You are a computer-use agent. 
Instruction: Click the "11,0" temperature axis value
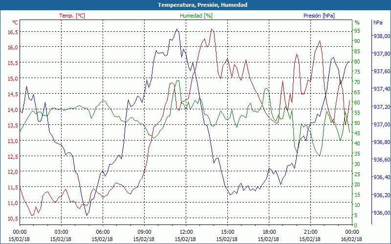click(x=13, y=203)
